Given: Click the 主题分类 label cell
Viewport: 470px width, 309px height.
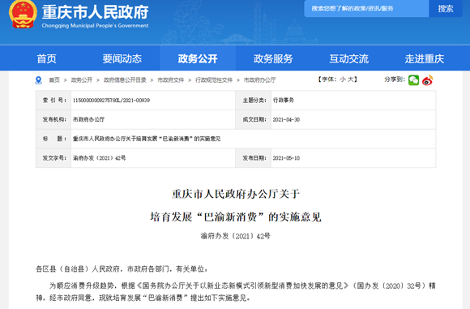Looking at the screenshot, I should tap(254, 101).
